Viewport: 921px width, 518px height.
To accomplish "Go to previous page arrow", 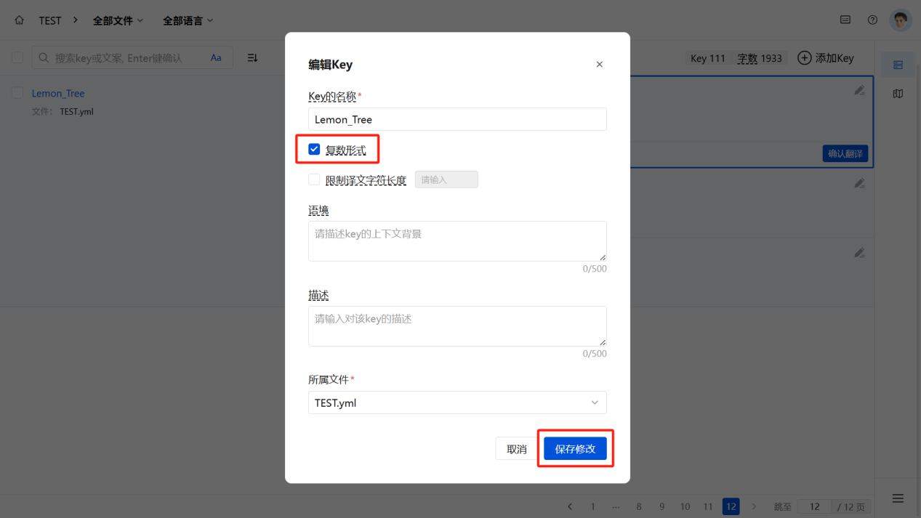I will click(x=570, y=506).
